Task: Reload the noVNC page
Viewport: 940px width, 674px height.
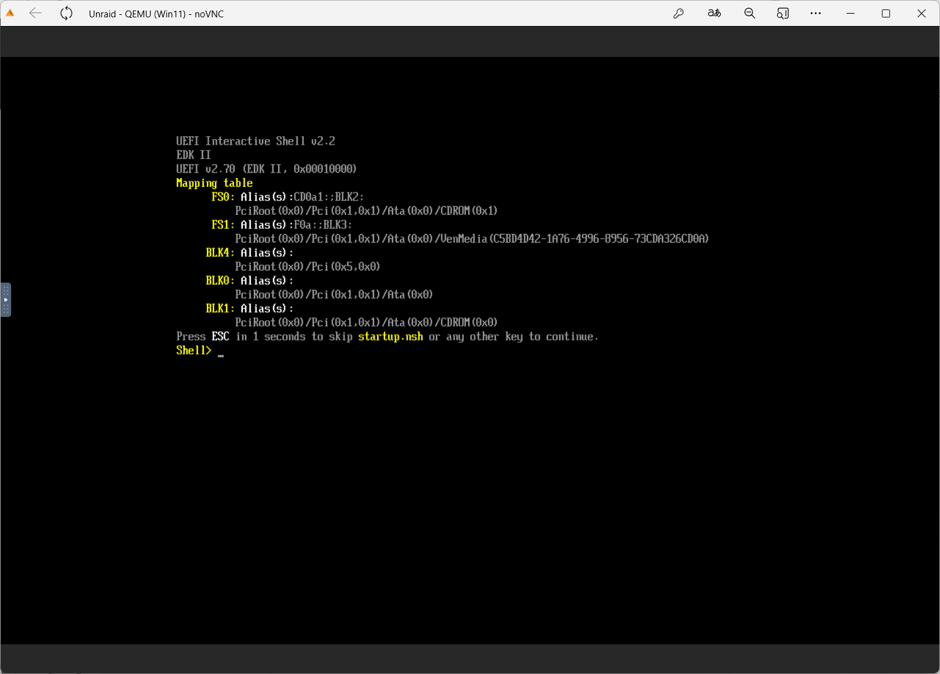Action: coord(66,13)
